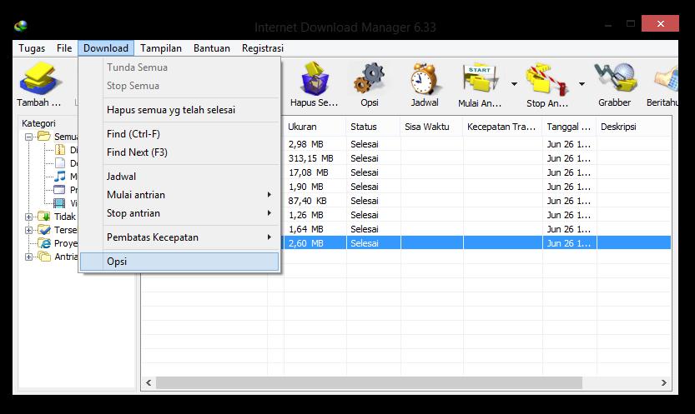Select the Tidak selesai folder icon

44,217
